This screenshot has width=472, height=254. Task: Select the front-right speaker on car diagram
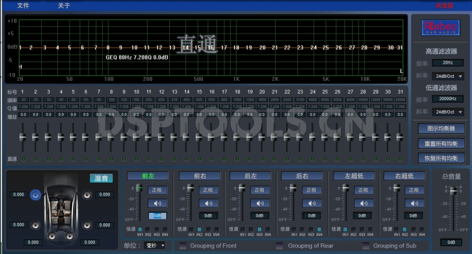pyautogui.click(x=87, y=194)
